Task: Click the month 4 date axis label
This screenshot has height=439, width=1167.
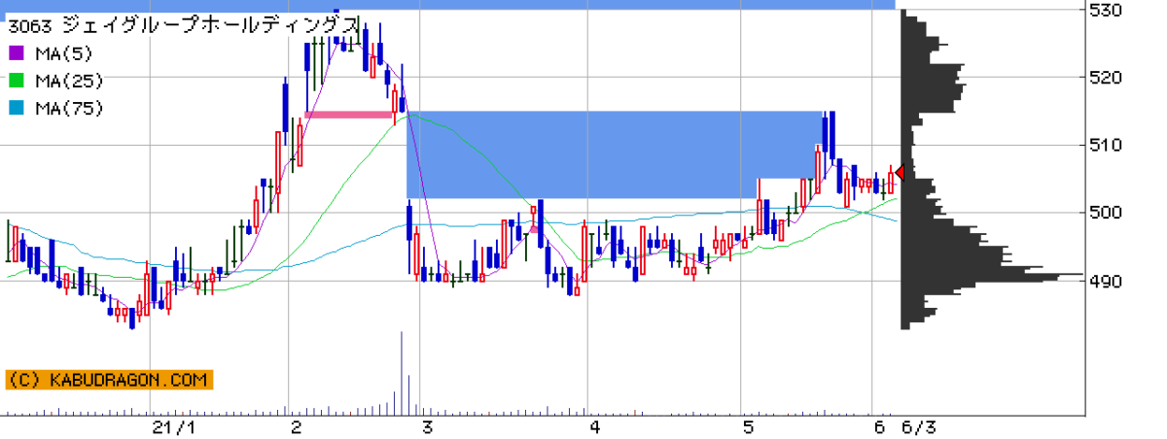Action: pos(593,428)
